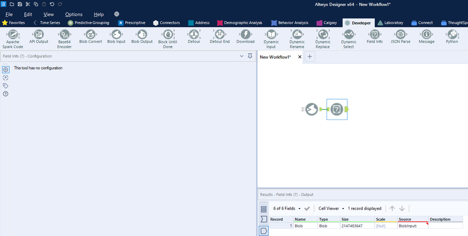Select the Block Until Done tool
This screenshot has height=236, width=468.
point(168,39)
